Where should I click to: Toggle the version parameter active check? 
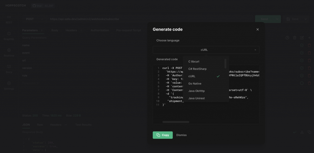pyautogui.click(x=302, y=68)
